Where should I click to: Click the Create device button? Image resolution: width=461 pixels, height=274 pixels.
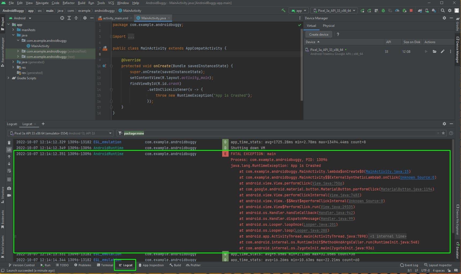[x=318, y=34]
